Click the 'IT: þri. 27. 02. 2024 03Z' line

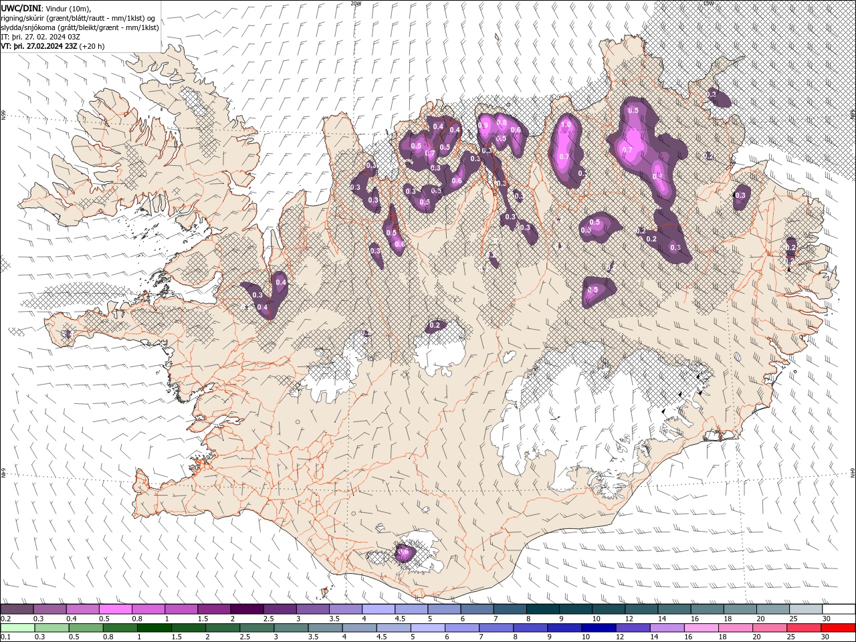41,37
